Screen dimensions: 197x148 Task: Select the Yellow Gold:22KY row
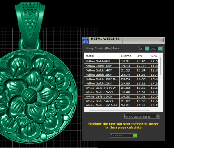[121, 83]
